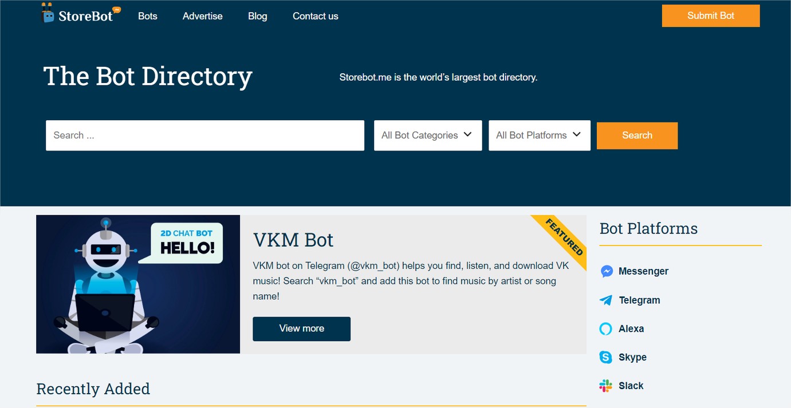Expand the All Bot Categories dropdown

coord(427,136)
